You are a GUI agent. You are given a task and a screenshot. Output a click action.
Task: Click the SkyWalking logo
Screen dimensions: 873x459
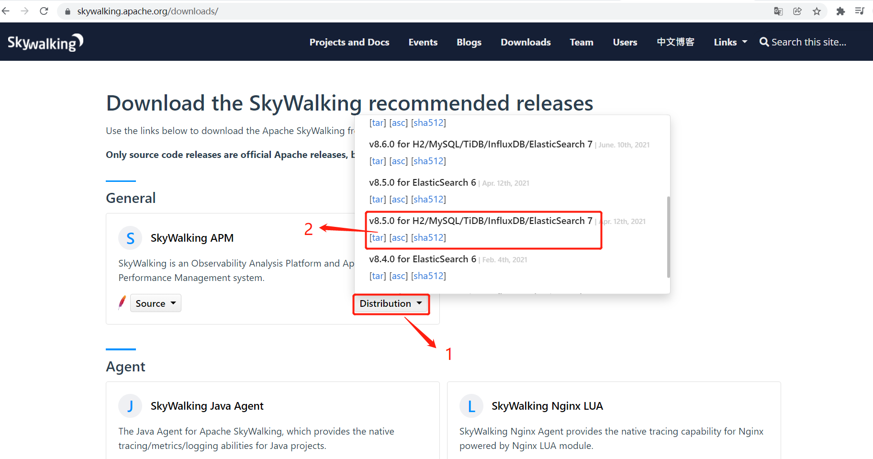point(45,42)
